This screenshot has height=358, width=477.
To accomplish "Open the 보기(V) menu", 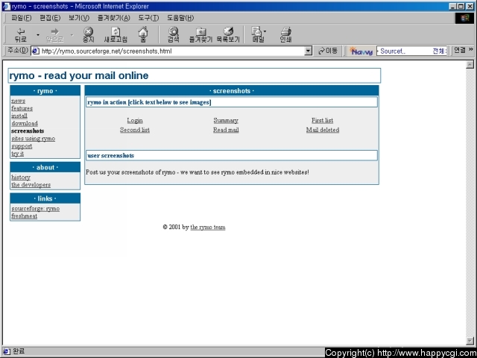I will click(x=79, y=18).
